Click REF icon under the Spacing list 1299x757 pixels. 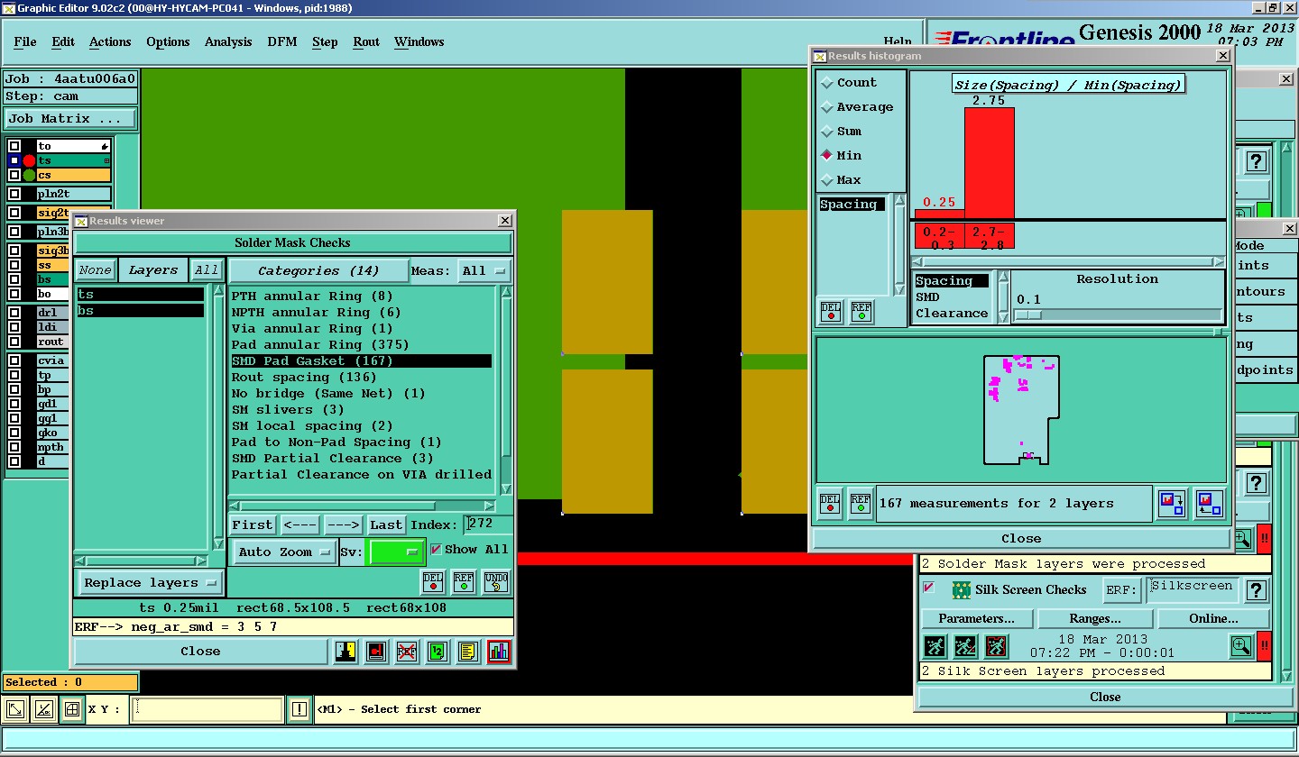pos(861,311)
